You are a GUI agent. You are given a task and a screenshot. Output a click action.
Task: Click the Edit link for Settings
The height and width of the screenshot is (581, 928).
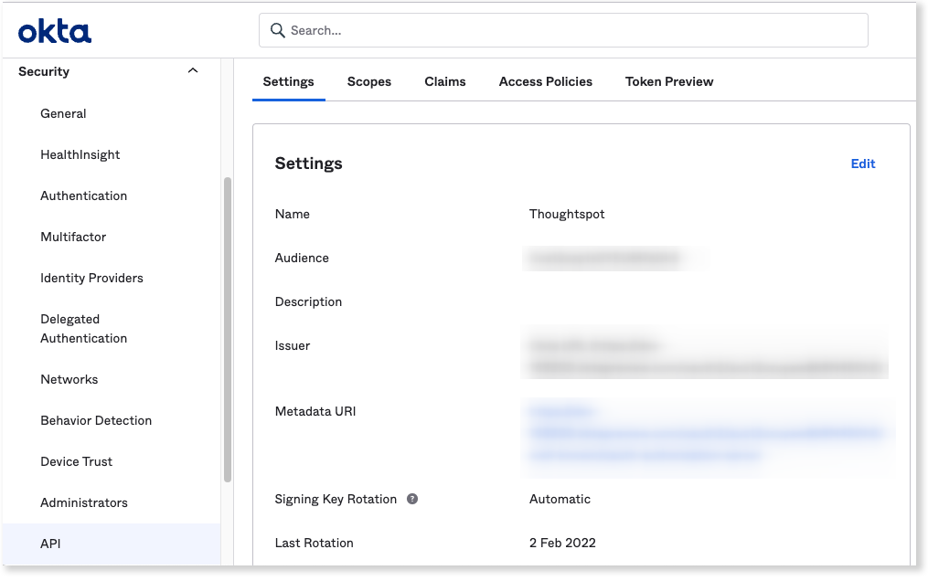[862, 164]
